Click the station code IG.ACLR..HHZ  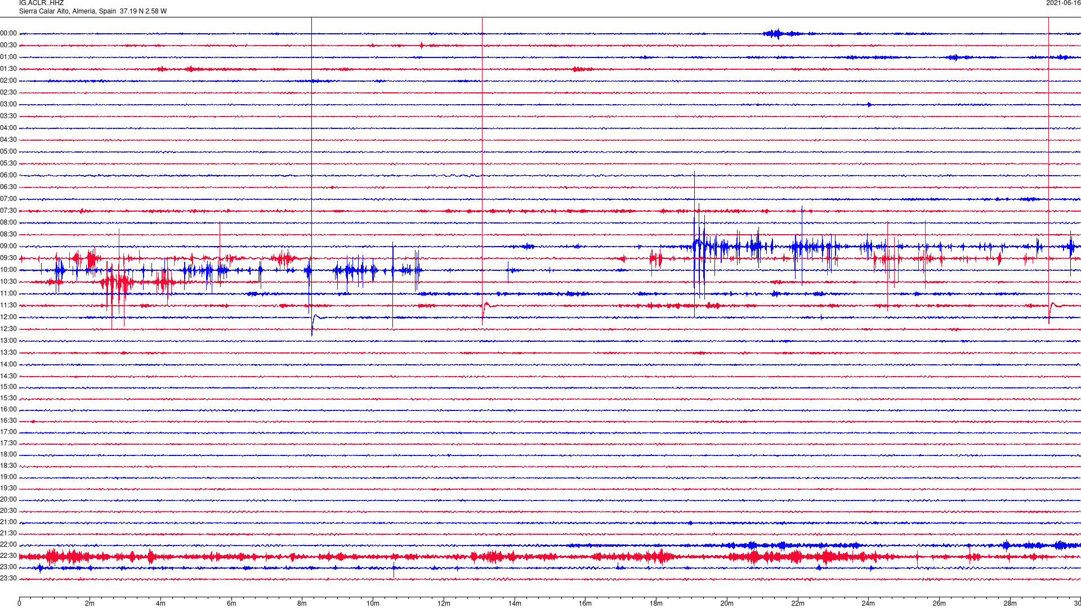(41, 3)
